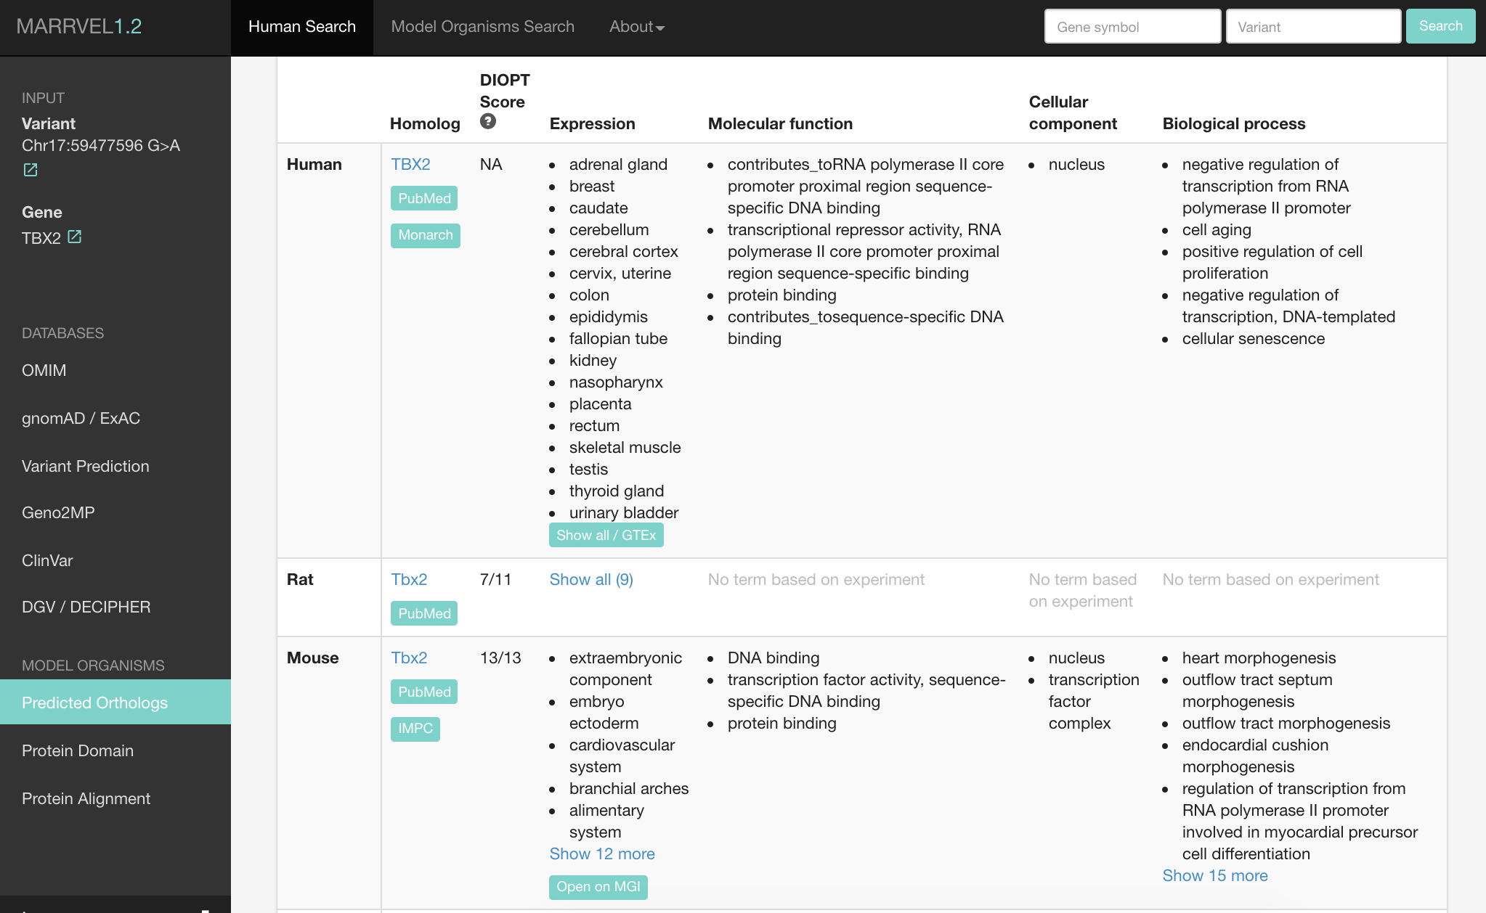The width and height of the screenshot is (1486, 913).
Task: Focus the Variant search input field
Action: [1312, 27]
